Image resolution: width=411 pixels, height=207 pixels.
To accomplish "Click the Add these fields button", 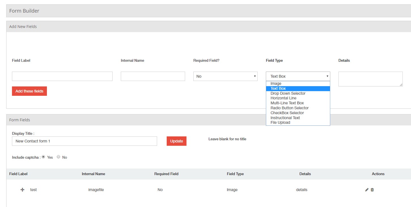I will 29,91.
